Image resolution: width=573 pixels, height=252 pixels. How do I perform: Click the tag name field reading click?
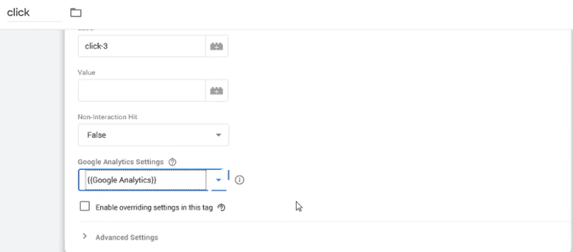click(34, 13)
